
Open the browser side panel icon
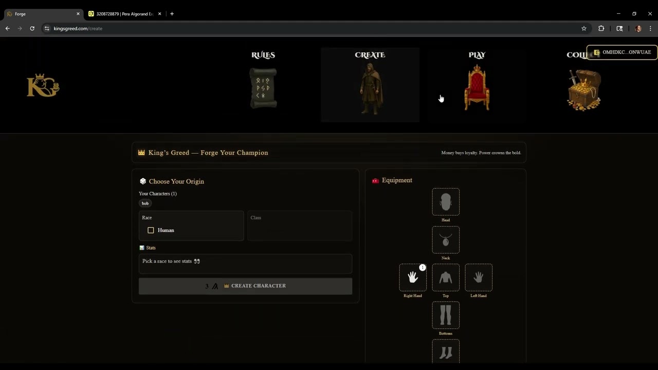(x=619, y=28)
